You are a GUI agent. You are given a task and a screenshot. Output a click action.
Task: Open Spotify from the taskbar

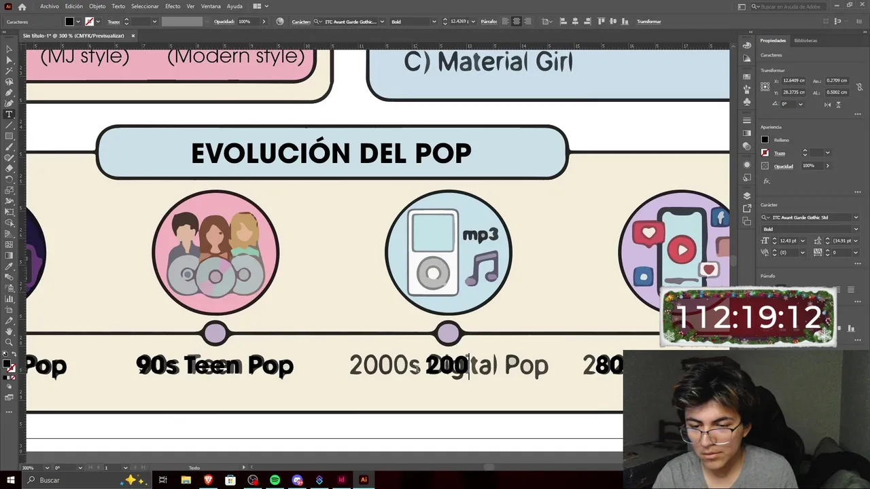[x=275, y=480]
